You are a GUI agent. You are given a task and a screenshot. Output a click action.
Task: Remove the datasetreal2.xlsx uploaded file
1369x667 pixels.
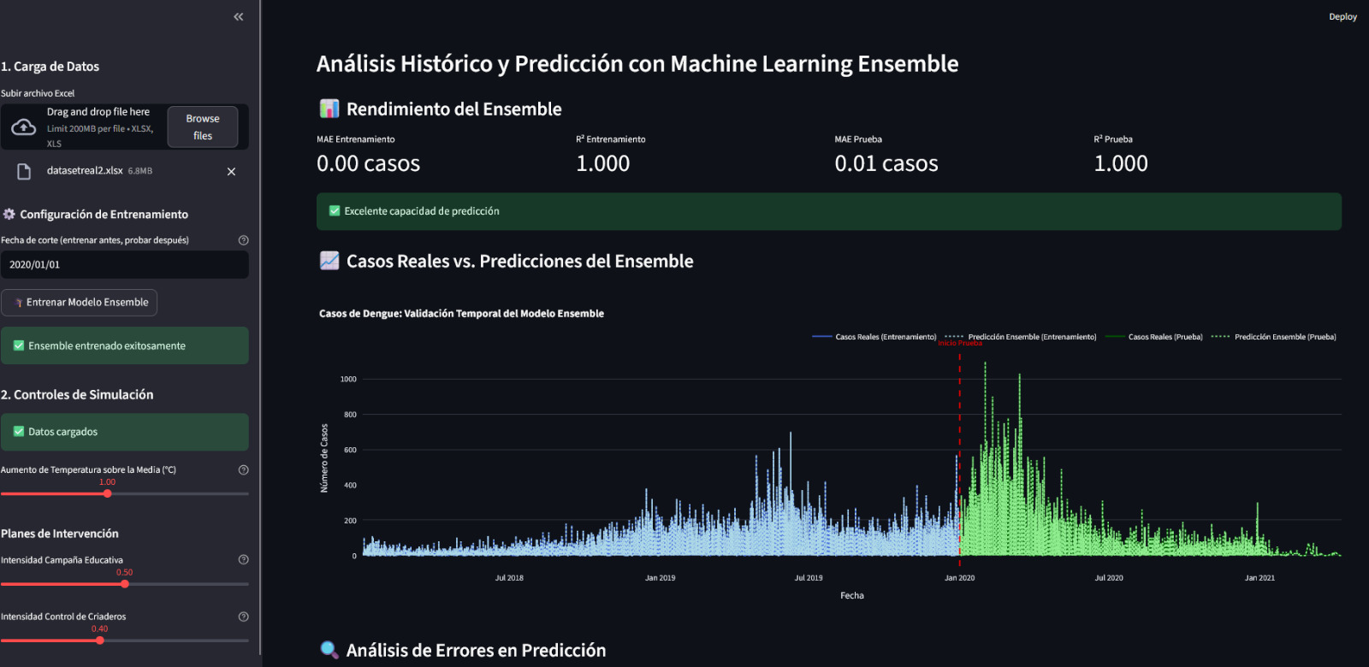pyautogui.click(x=231, y=172)
